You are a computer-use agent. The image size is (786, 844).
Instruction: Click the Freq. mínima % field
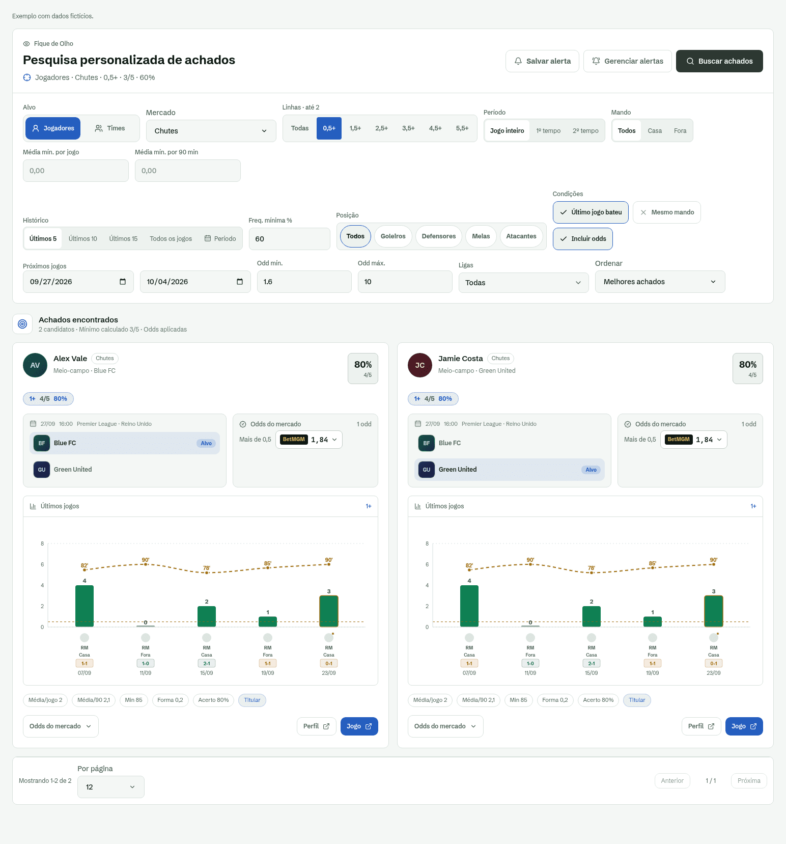pos(290,239)
